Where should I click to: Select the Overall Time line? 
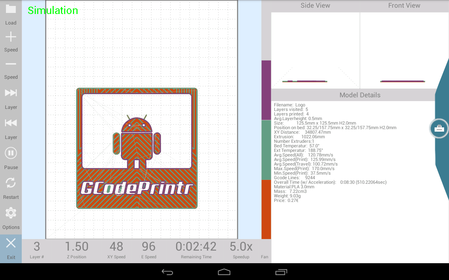(x=330, y=182)
